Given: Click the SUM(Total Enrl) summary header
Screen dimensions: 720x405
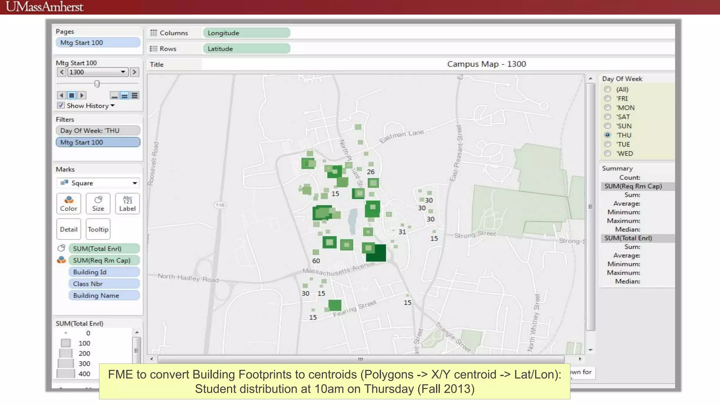Looking at the screenshot, I should [637, 238].
